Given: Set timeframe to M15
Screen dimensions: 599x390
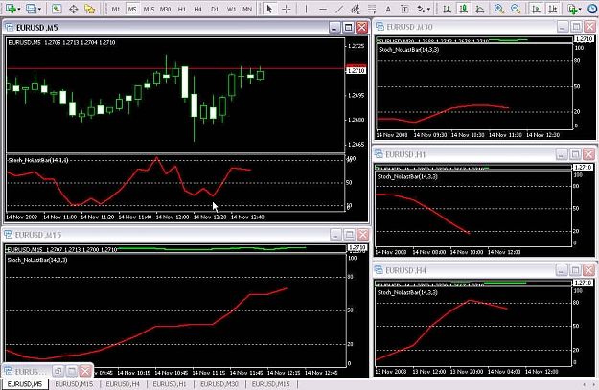Looking at the screenshot, I should click(x=149, y=9).
